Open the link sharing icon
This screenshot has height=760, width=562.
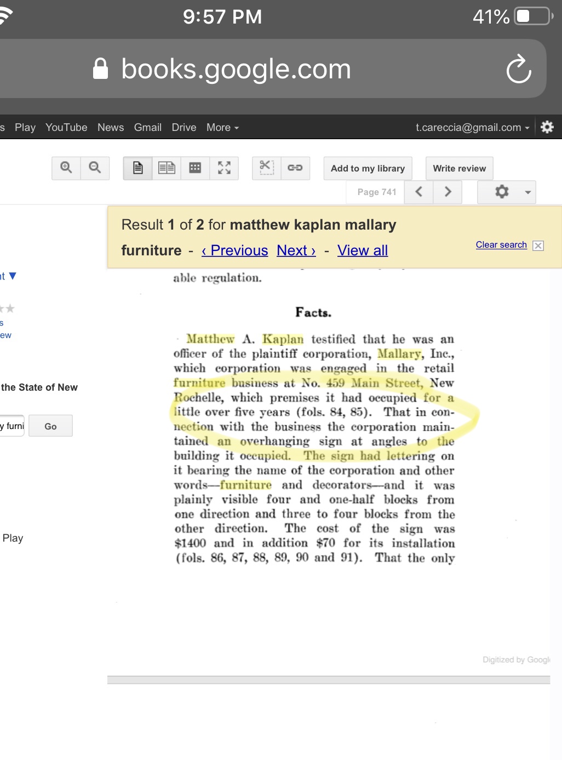click(x=295, y=168)
